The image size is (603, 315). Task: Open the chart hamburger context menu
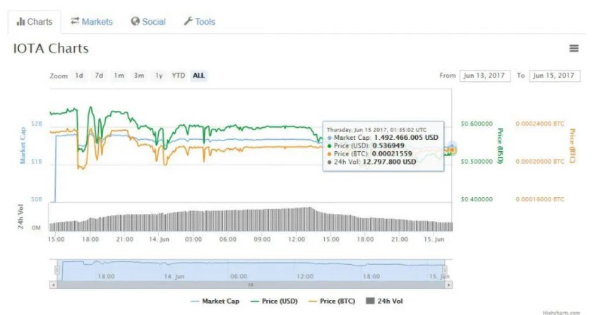click(574, 49)
